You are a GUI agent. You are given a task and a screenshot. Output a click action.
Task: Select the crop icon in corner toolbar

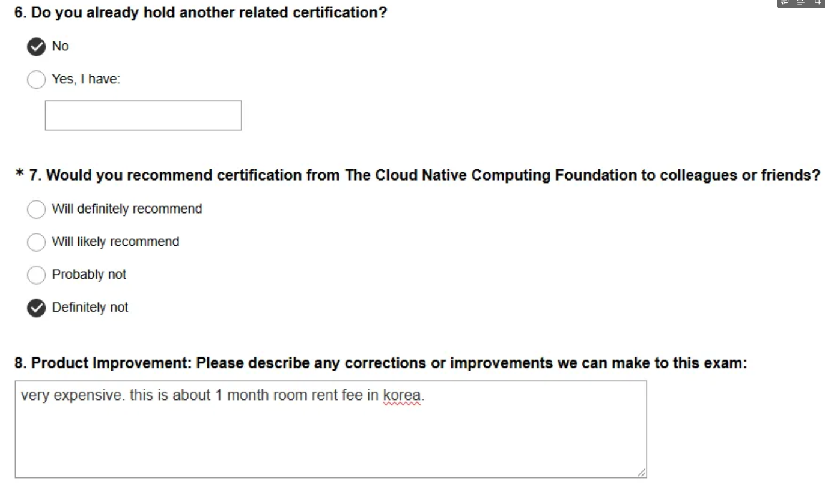[x=817, y=2]
